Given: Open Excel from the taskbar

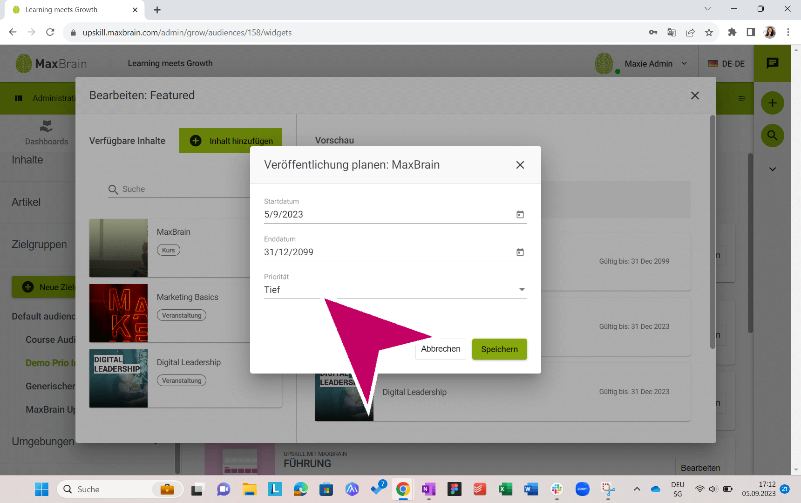Looking at the screenshot, I should coord(505,489).
